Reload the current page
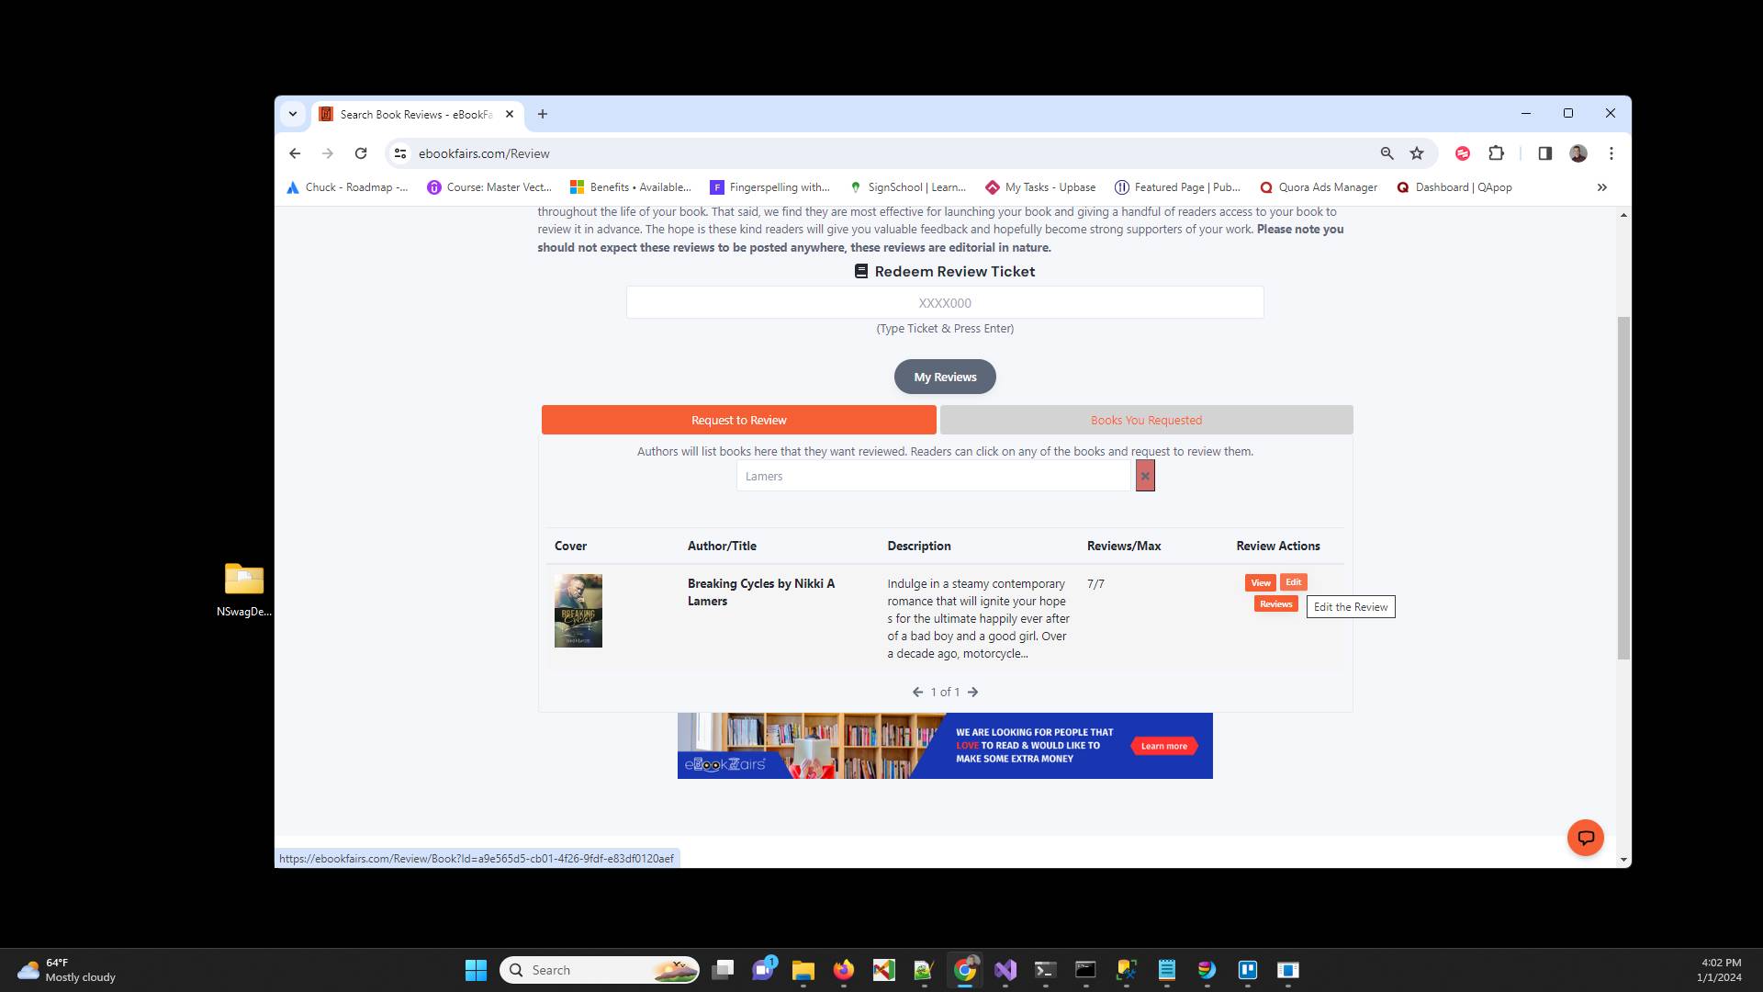 coord(361,153)
